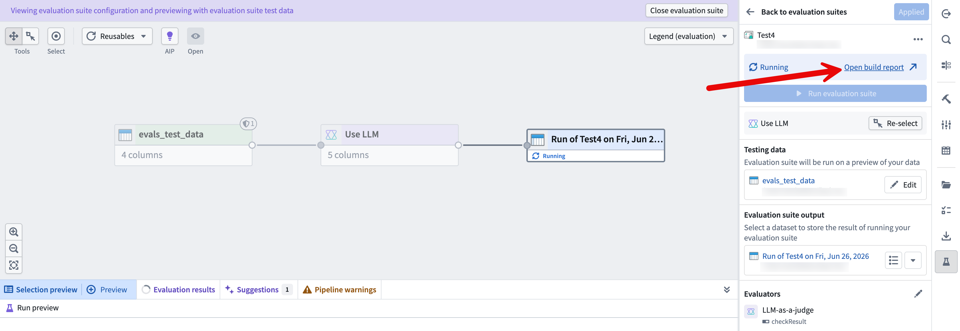This screenshot has width=960, height=331.
Task: Open the Reusables dropdown
Action: (117, 36)
